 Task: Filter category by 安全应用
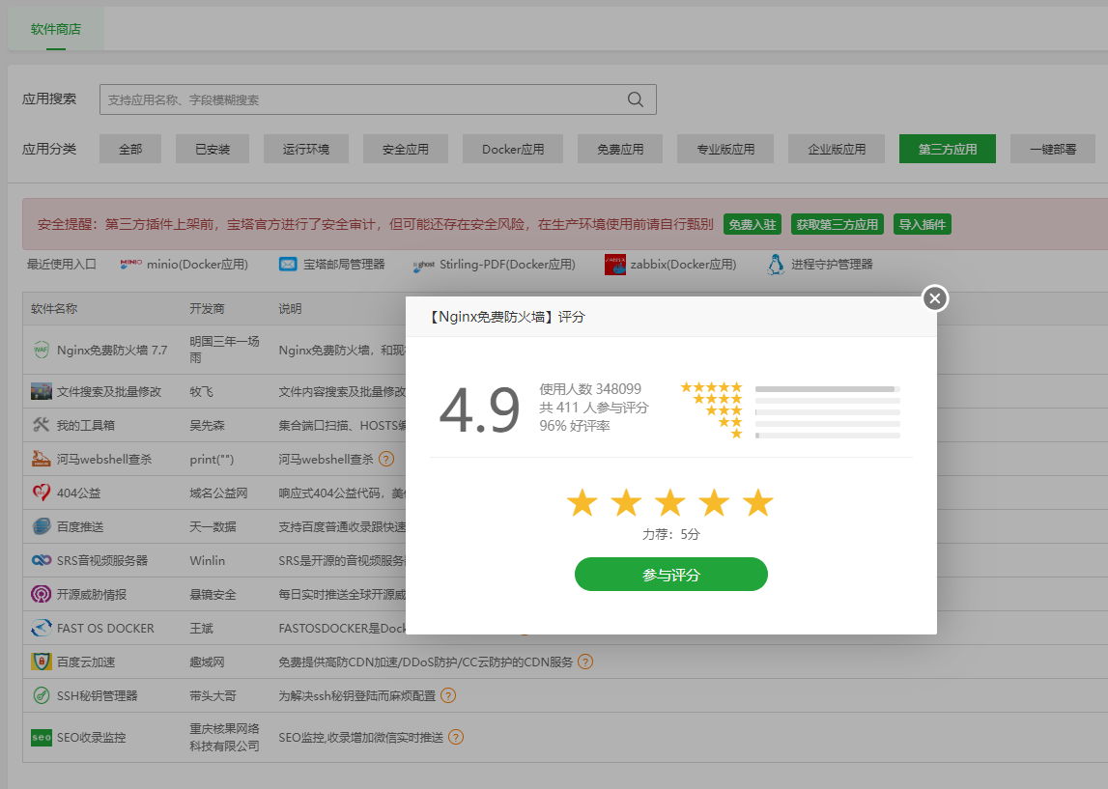(x=406, y=149)
